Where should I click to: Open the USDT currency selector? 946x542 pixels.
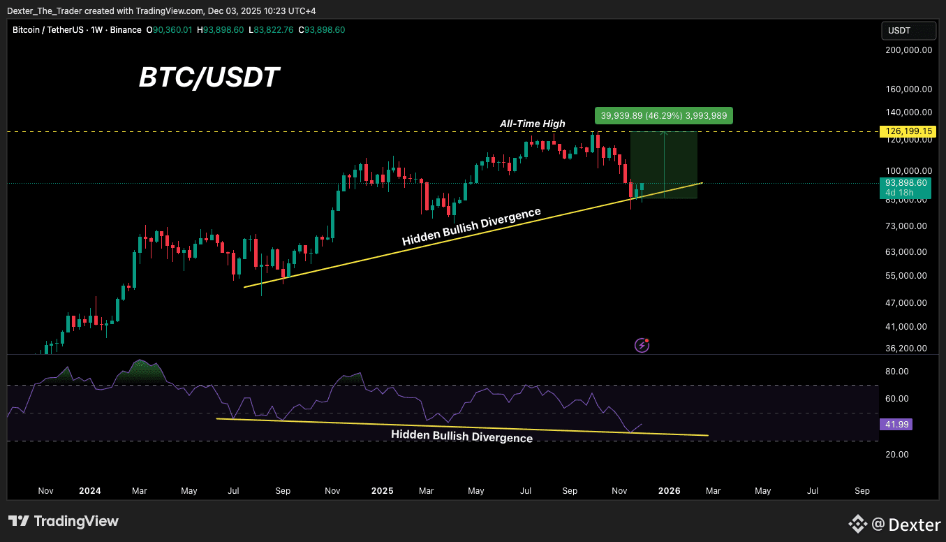tap(909, 31)
